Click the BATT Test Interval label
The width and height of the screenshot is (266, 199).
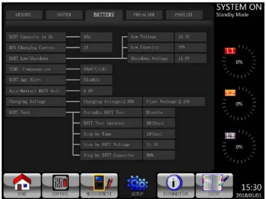(111, 123)
